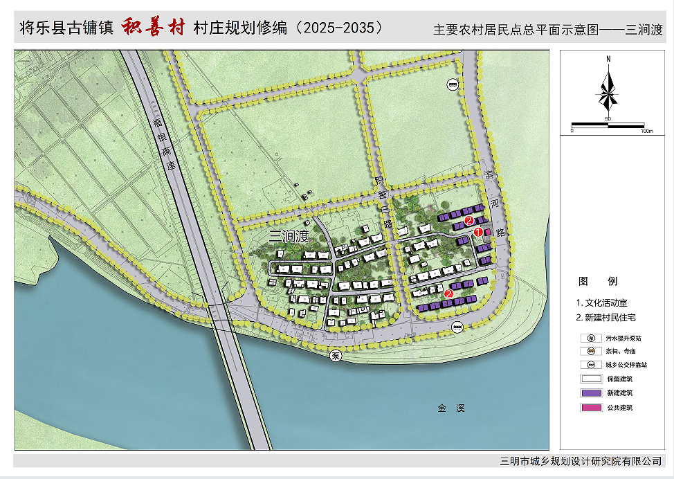Screen dimensions: 674x479
Task: Click the 100m scale bar
Action: (608, 125)
